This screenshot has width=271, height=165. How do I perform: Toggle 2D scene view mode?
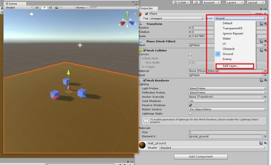[x=37, y=8]
